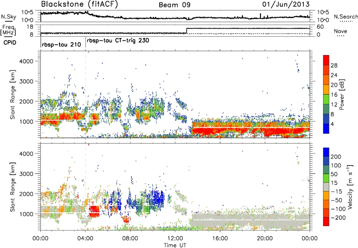This screenshot has height=248, width=358.
Task: Click the '60' right axis label of Nave
Action: 320,27
